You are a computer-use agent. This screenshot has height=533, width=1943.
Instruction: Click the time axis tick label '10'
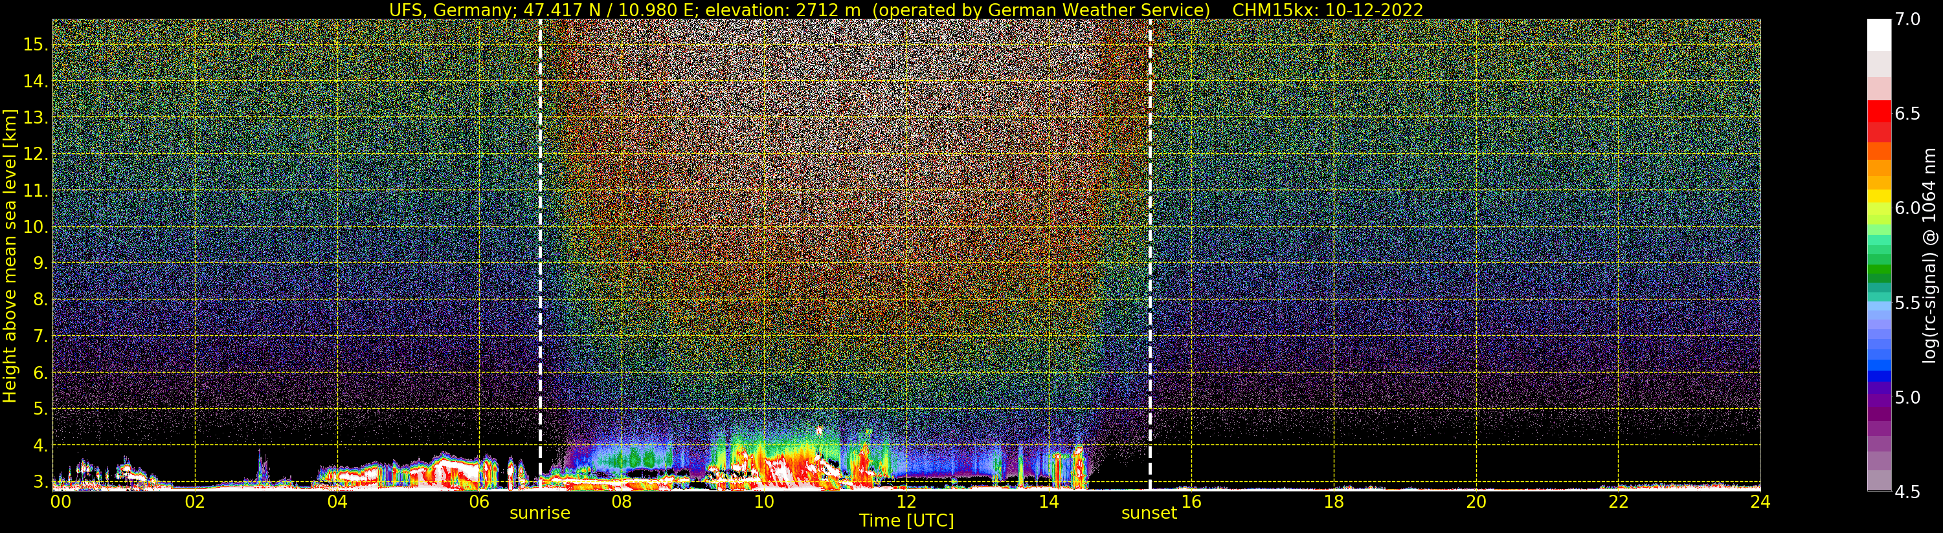[x=764, y=502]
